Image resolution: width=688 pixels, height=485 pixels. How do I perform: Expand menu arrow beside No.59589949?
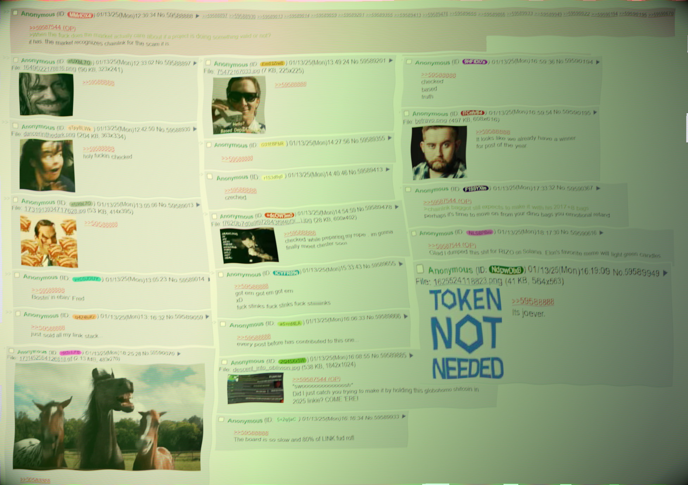point(665,273)
